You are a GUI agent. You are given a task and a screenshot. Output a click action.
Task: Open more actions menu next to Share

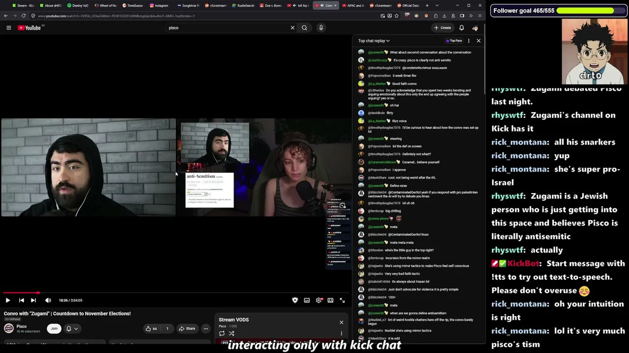[206, 328]
